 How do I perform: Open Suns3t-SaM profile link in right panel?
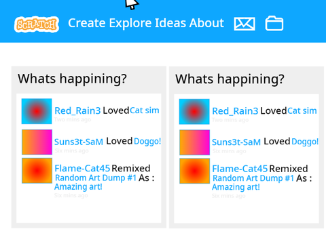pos(236,142)
